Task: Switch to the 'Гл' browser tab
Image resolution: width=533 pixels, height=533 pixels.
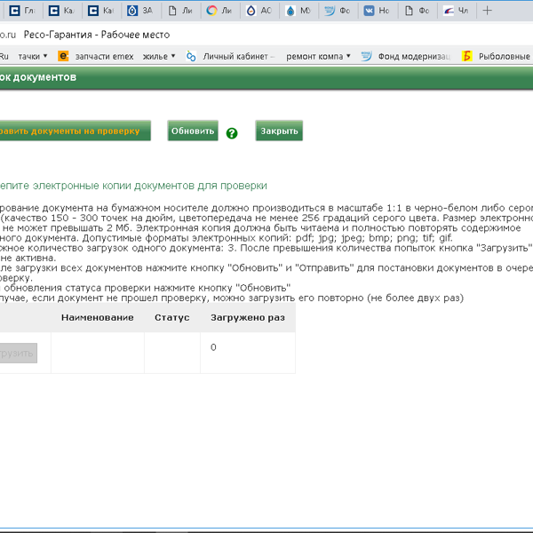Action: tap(22, 11)
